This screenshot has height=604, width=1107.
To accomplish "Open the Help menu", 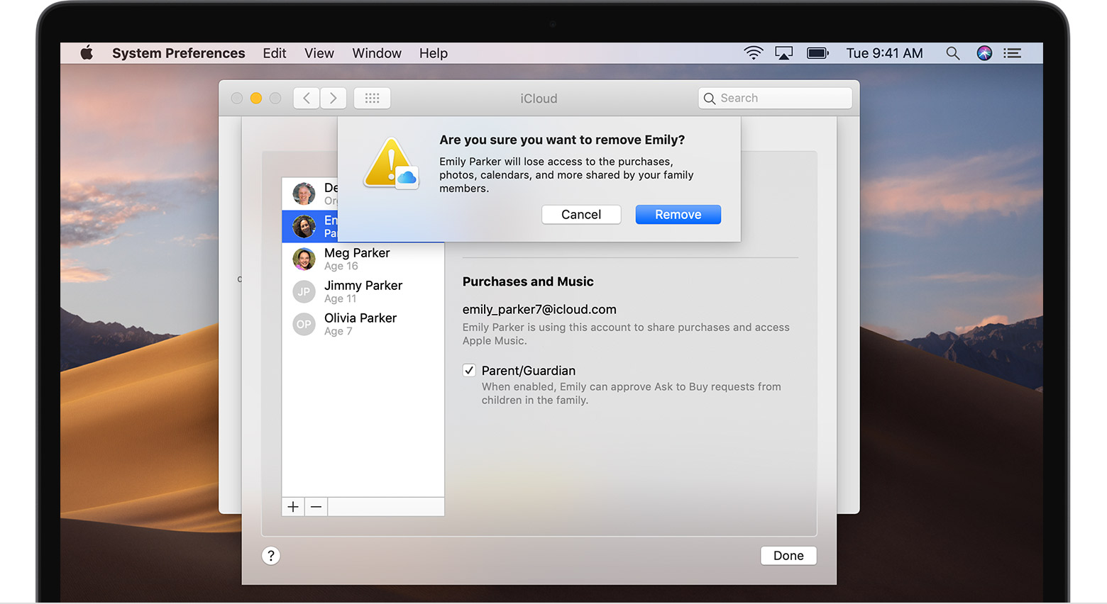I will tap(434, 53).
